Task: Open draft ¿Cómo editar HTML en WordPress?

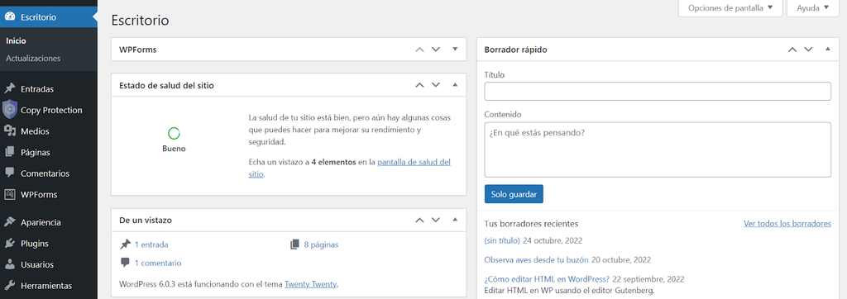Action: pyautogui.click(x=547, y=279)
